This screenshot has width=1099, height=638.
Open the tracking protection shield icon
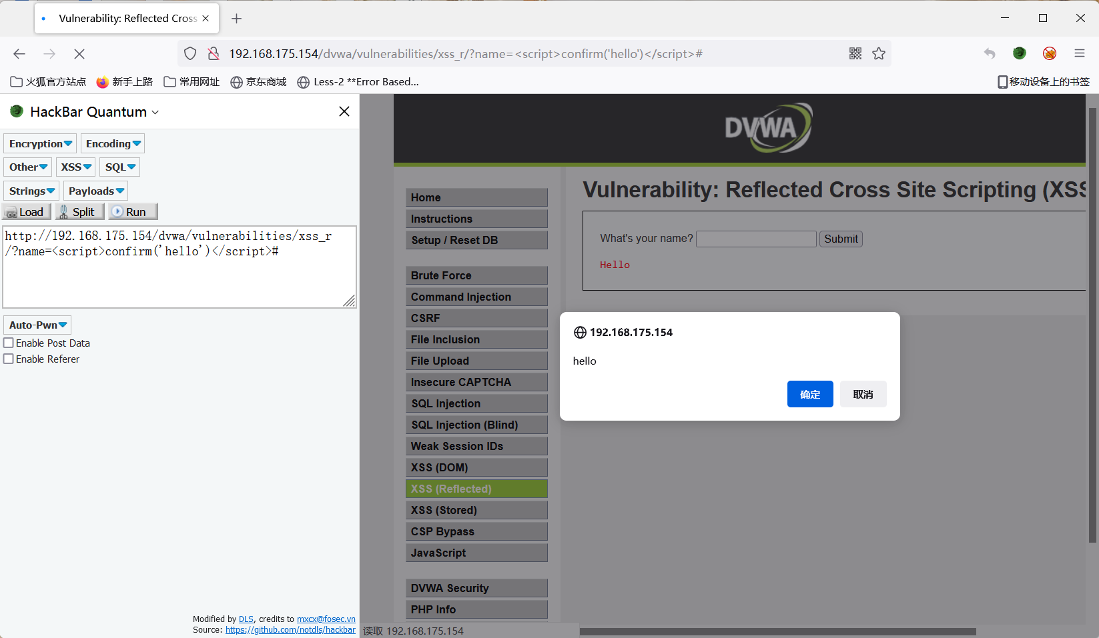click(x=190, y=54)
